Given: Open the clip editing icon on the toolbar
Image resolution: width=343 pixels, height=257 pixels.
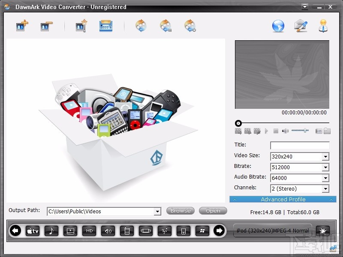Looking at the screenshot, I should pos(80,26).
